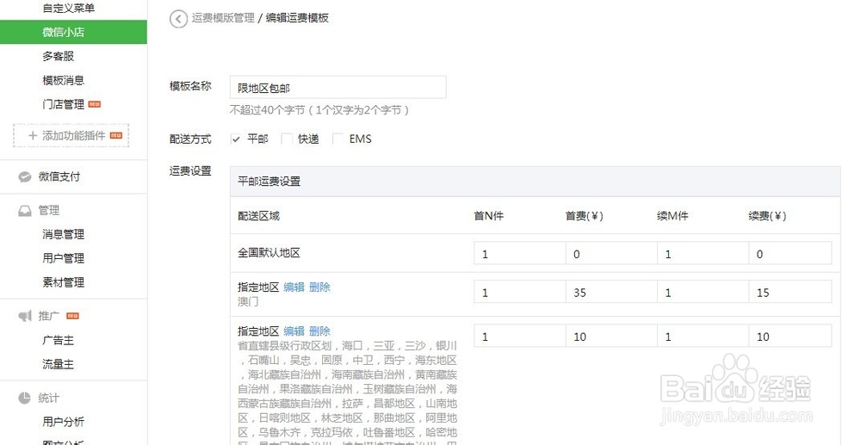861x445 pixels.
Task: Open the 微信支付 sidebar item
Action: (59, 176)
